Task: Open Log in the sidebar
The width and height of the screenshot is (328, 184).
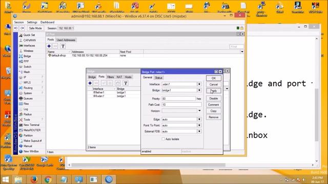Action: click(26, 109)
